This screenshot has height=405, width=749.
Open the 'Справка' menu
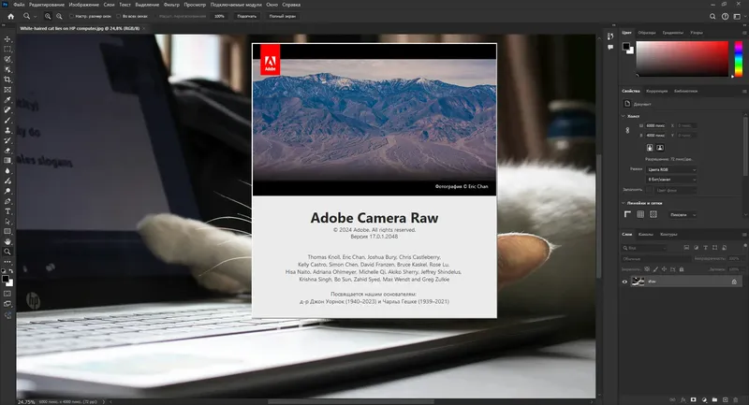click(x=291, y=5)
